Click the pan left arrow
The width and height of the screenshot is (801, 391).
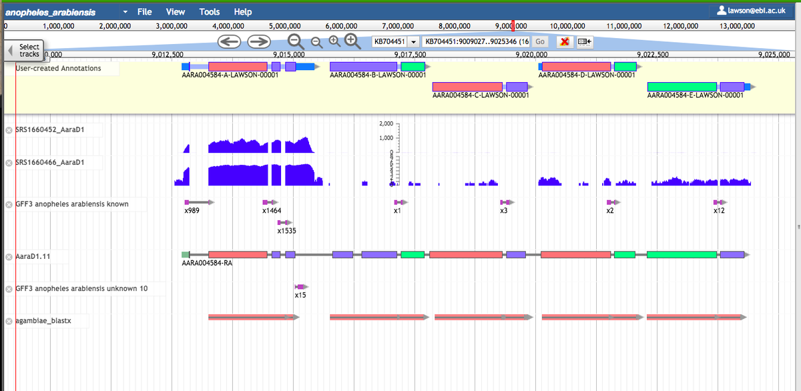pos(230,41)
